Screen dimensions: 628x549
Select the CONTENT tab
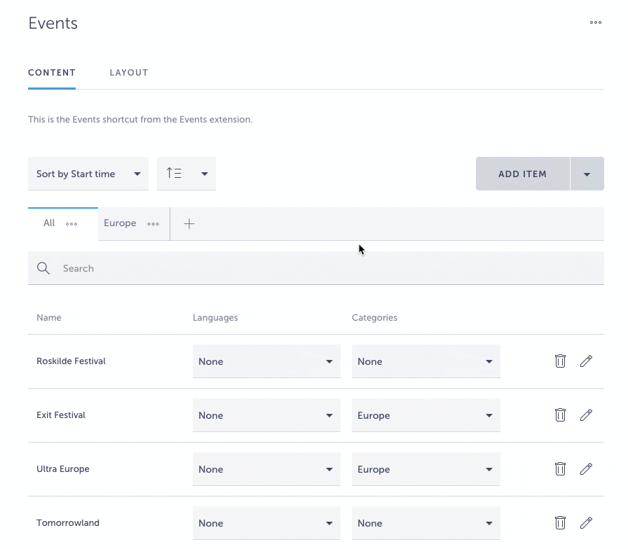[52, 72]
